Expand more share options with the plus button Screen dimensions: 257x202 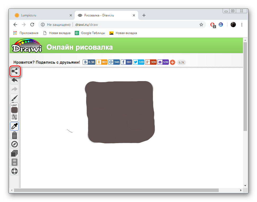tap(172, 62)
